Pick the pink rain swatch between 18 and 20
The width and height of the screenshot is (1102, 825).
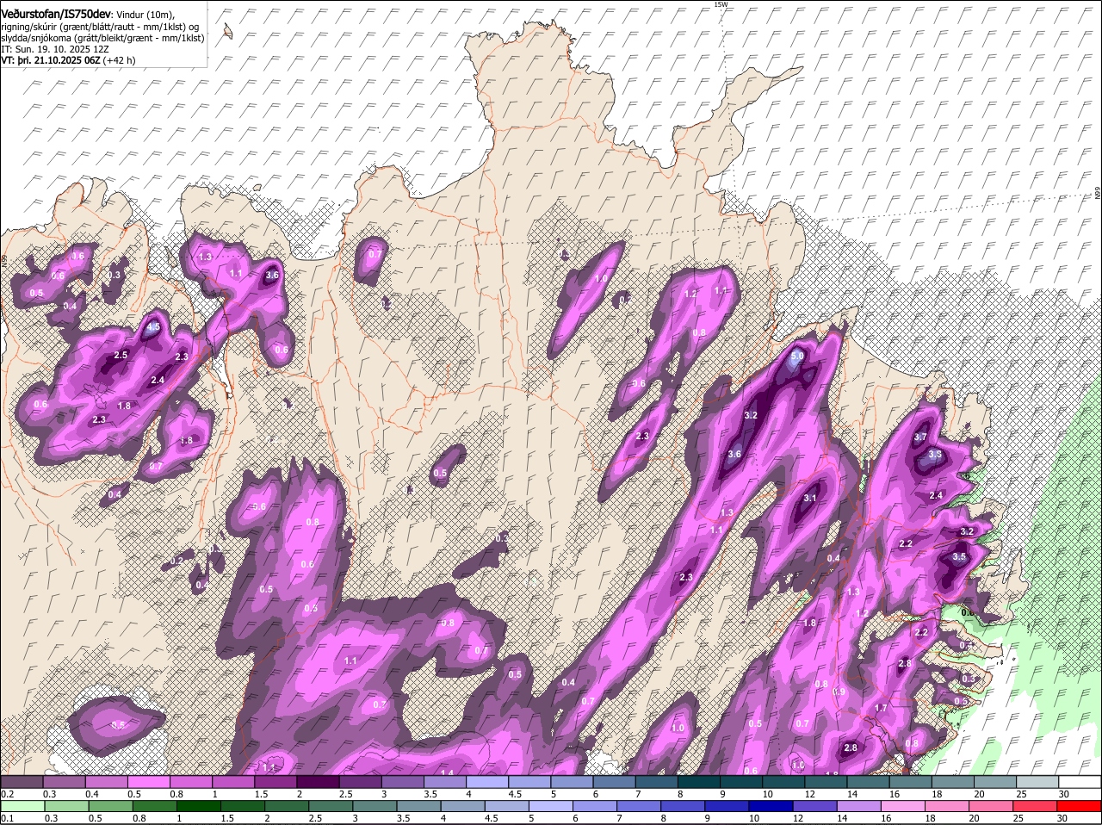pyautogui.click(x=948, y=807)
